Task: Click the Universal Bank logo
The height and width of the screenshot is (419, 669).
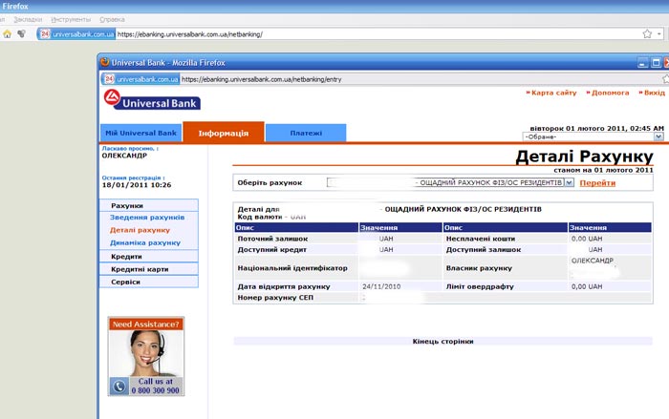Action: pyautogui.click(x=152, y=100)
